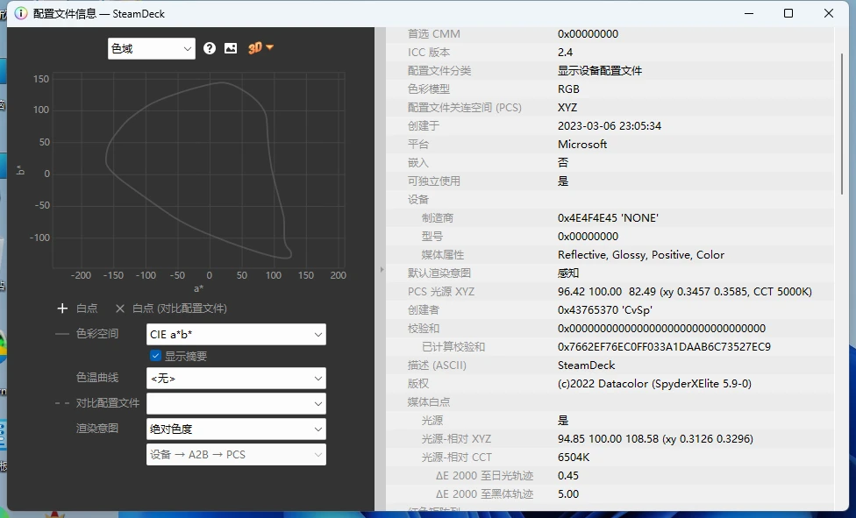Click the 校验和 row label

[x=424, y=329]
